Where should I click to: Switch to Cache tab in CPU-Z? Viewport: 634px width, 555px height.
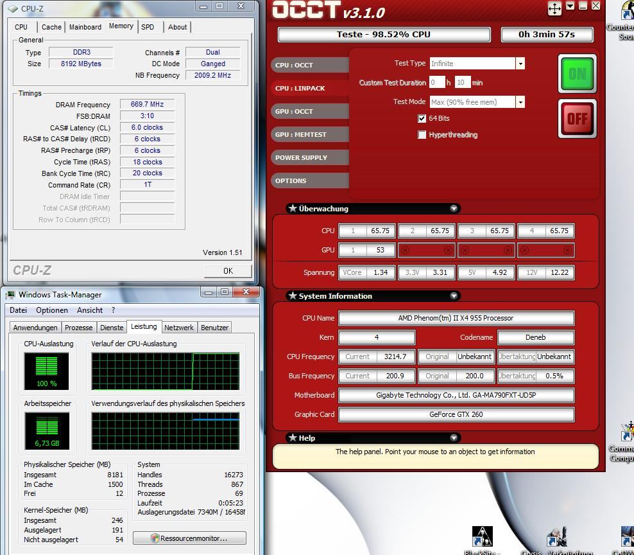(x=51, y=27)
